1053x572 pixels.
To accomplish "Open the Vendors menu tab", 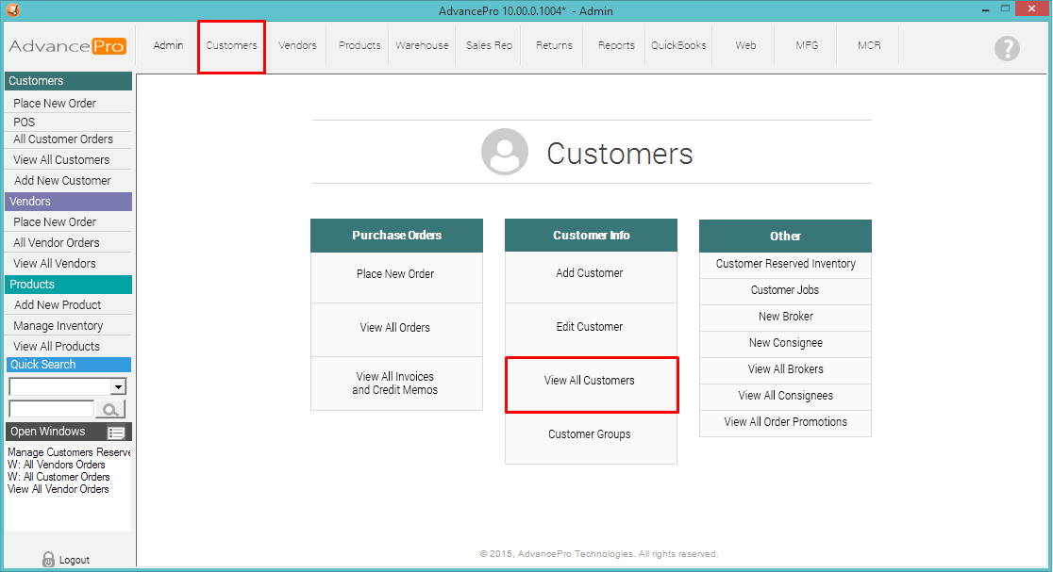I will pos(297,45).
